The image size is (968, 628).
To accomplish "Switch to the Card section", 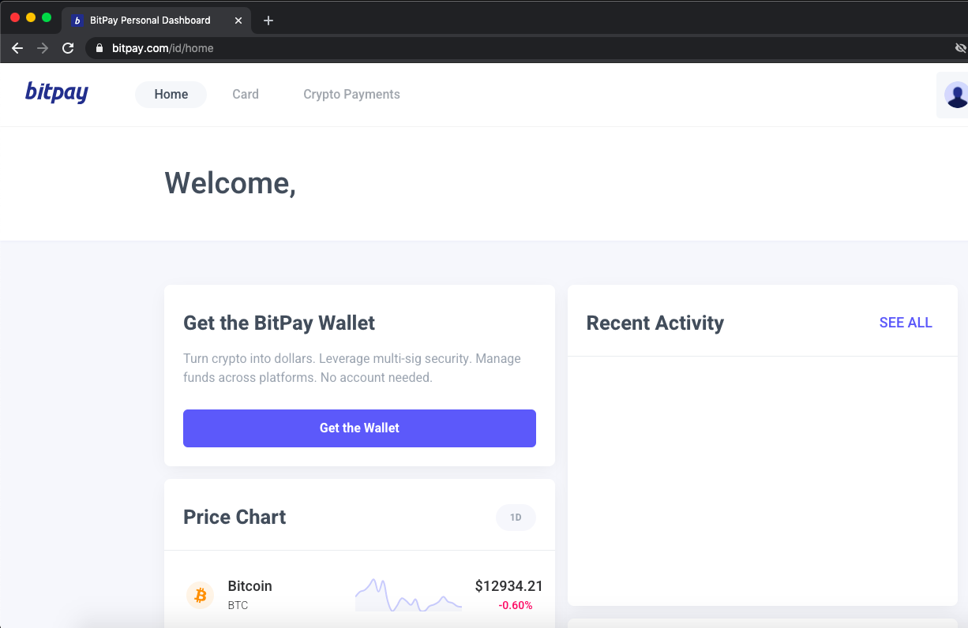I will tap(246, 94).
